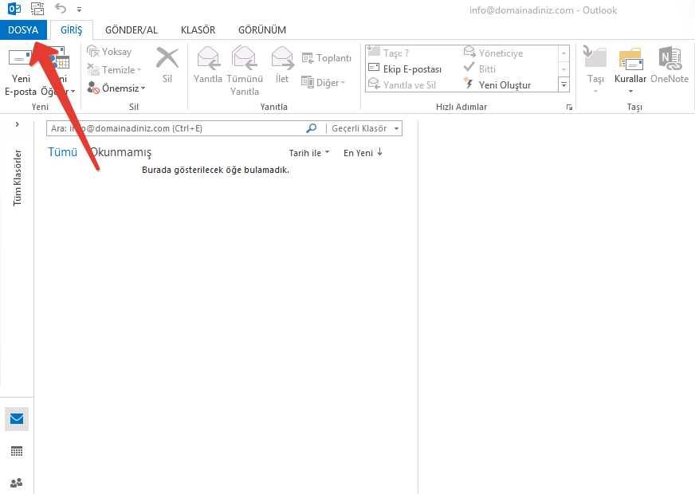Open the People contacts icon
The image size is (695, 494).
pyautogui.click(x=17, y=482)
